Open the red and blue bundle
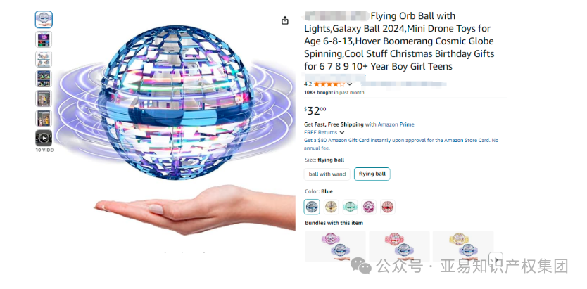Image resolution: width=587 pixels, height=289 pixels. tap(399, 246)
